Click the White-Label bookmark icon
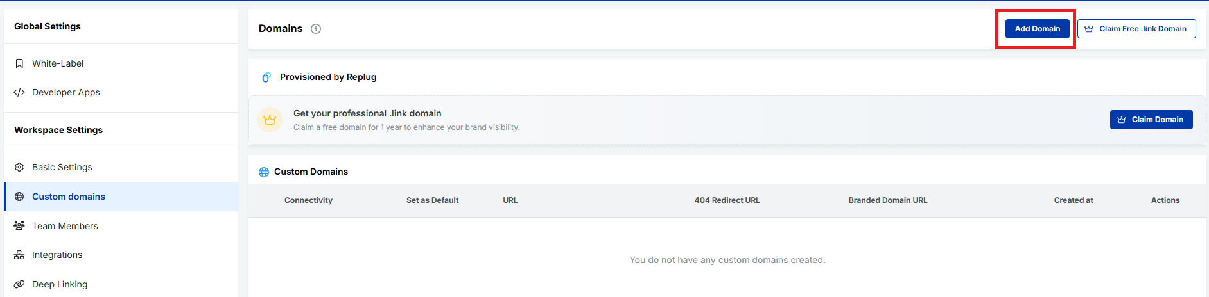Screen dimensions: 1209x297 19,63
